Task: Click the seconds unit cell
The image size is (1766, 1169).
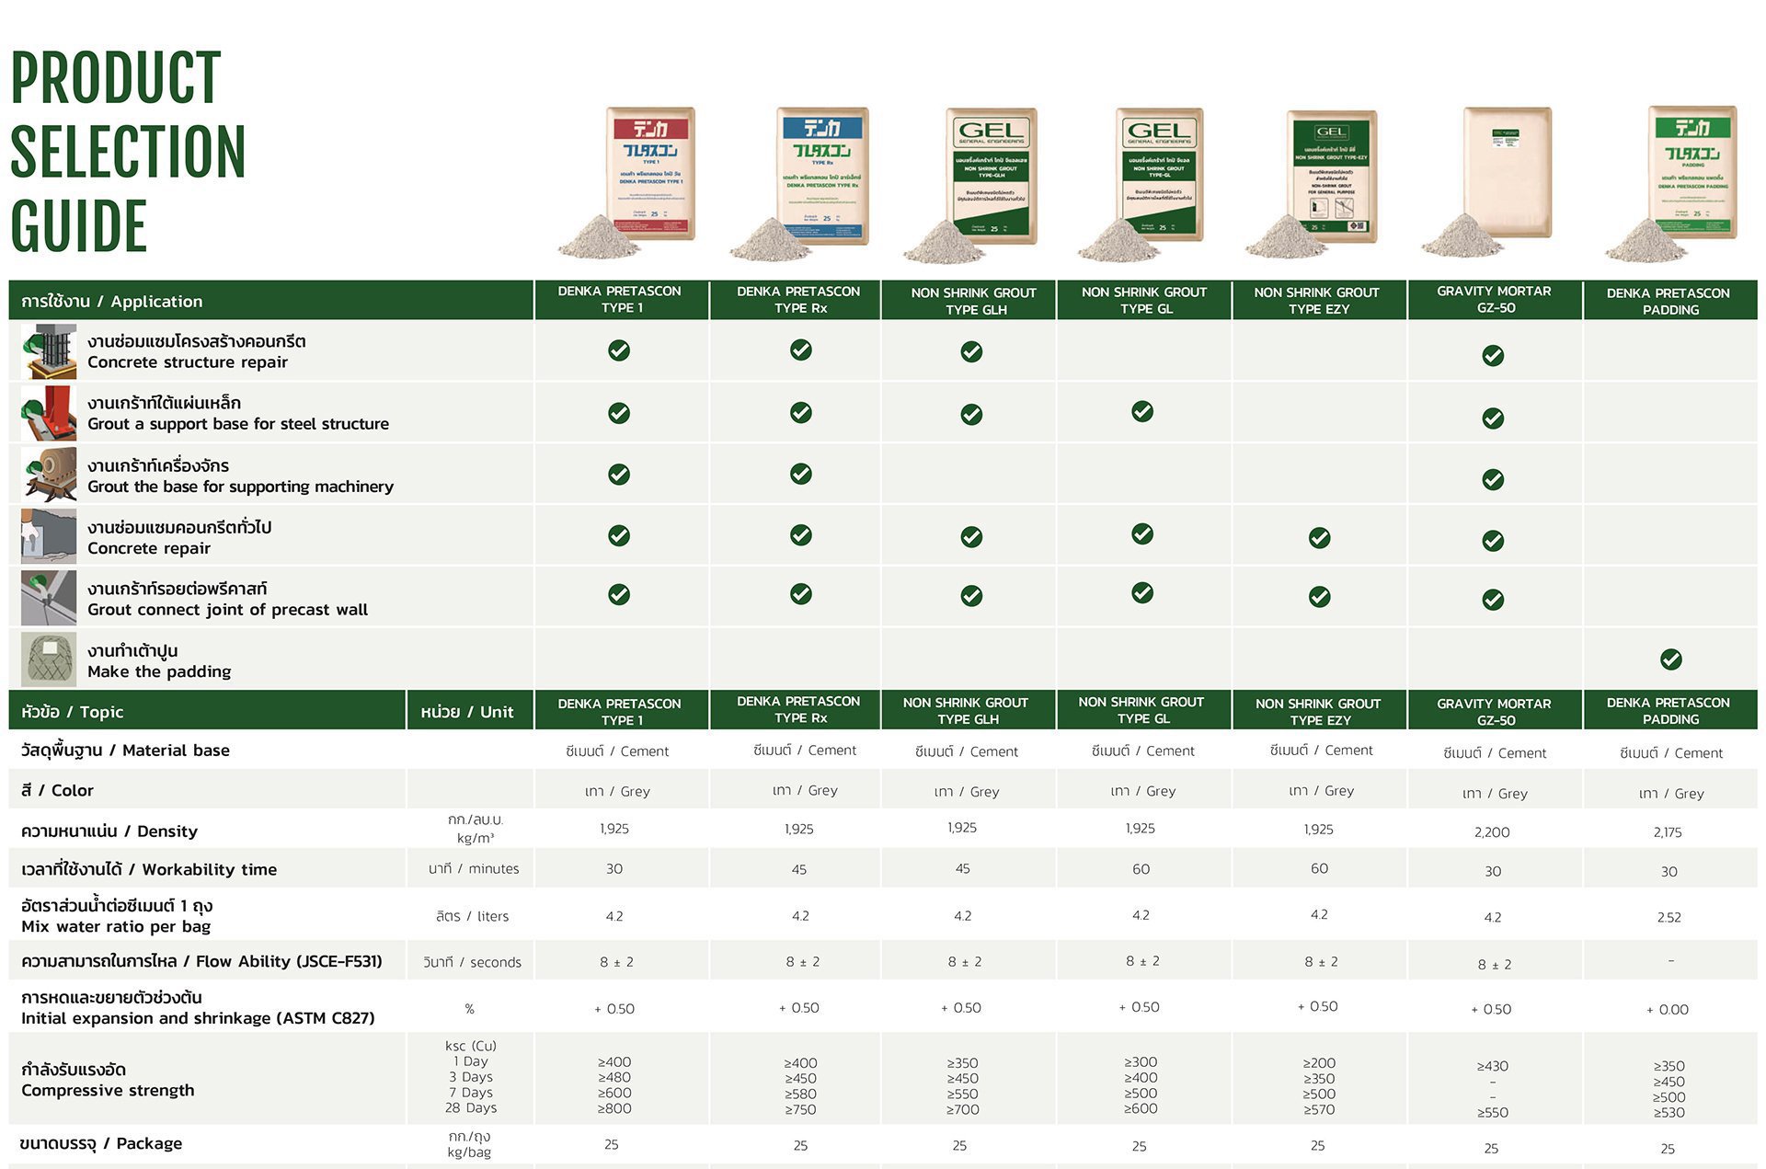Action: [472, 962]
